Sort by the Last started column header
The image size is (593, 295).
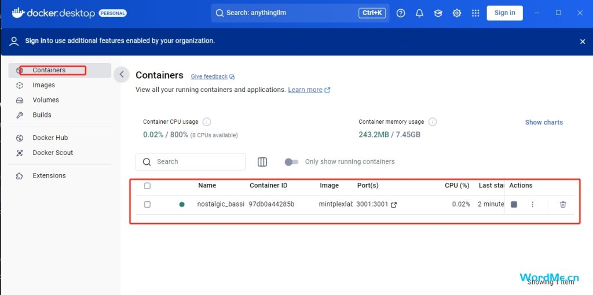coord(491,186)
